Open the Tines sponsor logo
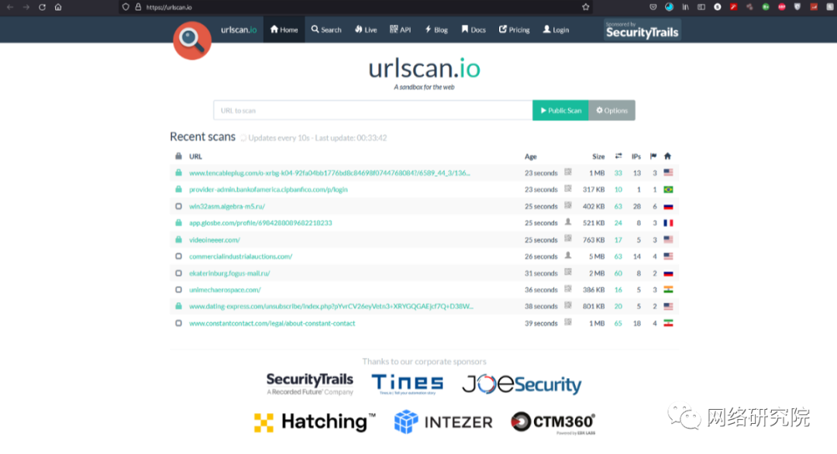 pyautogui.click(x=408, y=384)
